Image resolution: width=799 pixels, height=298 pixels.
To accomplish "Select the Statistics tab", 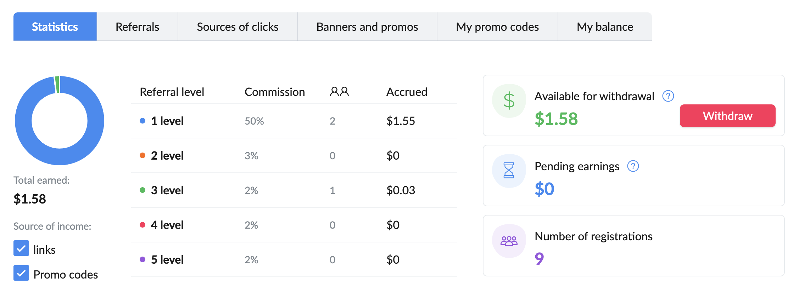I will (55, 27).
